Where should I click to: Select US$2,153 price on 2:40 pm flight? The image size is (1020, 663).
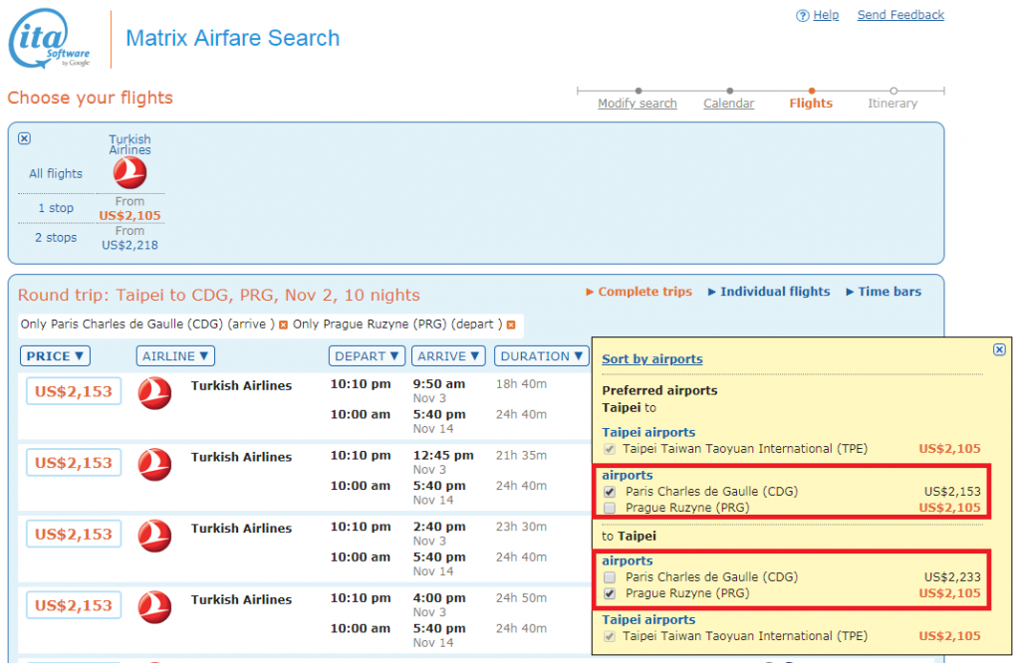[x=74, y=535]
